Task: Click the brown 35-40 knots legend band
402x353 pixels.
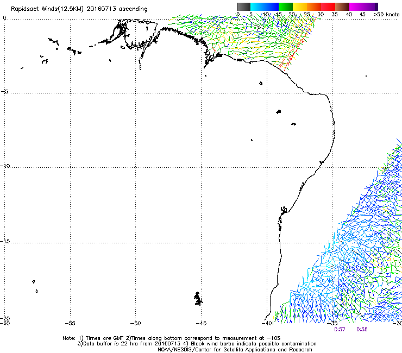Action: pyautogui.click(x=342, y=7)
